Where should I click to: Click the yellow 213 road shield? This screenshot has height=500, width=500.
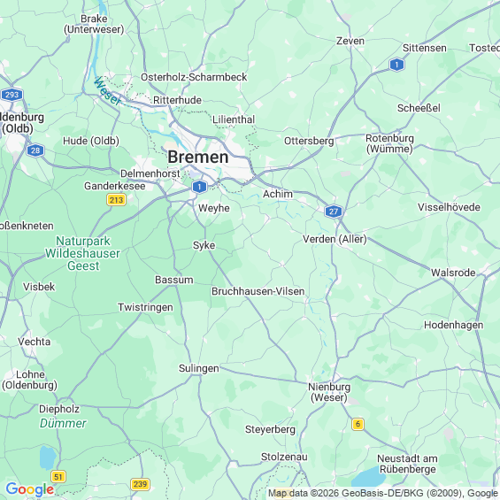116,200
